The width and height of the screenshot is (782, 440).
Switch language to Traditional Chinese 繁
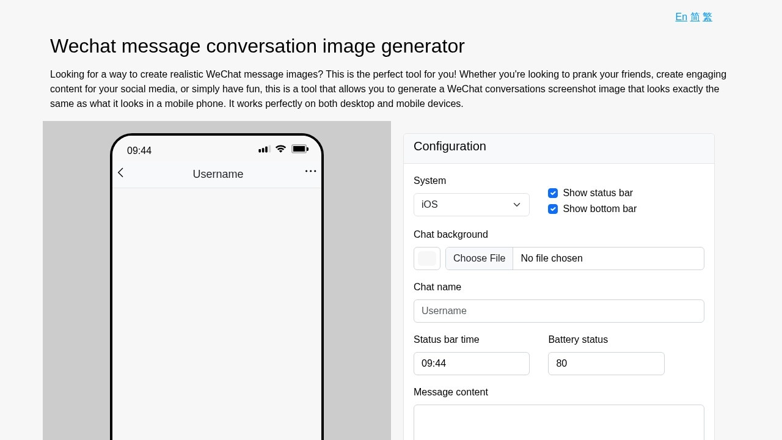click(x=707, y=17)
